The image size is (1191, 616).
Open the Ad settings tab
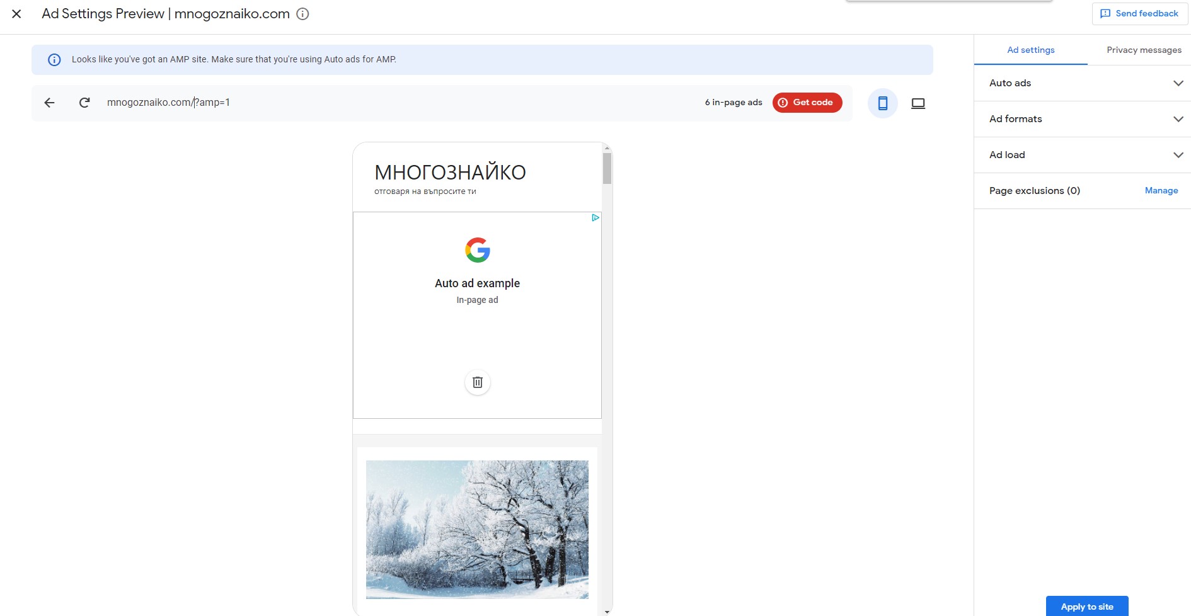coord(1031,50)
